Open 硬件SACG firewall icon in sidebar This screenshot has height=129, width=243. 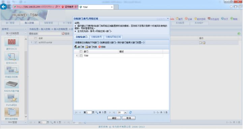click(x=11, y=42)
